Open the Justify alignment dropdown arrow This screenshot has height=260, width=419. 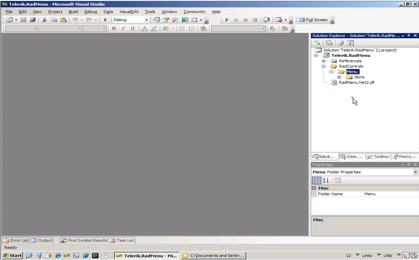coord(173,28)
